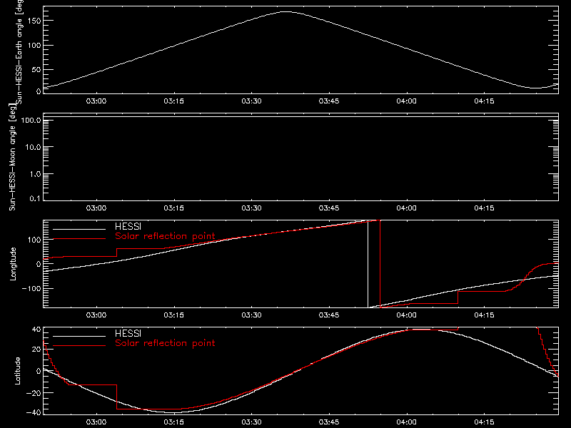Click '04:15' under the Earth angle plot
The width and height of the screenshot is (571, 428).
[x=484, y=101]
